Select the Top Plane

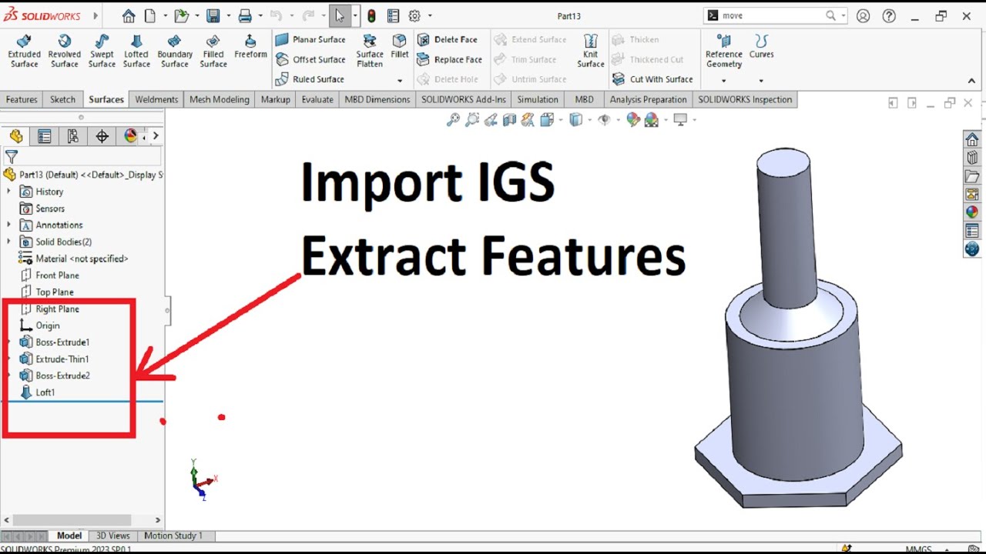pos(46,292)
